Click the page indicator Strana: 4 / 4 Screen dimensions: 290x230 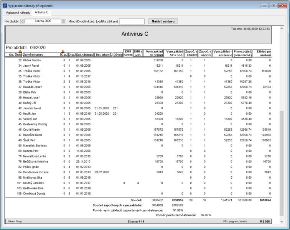click(136, 222)
